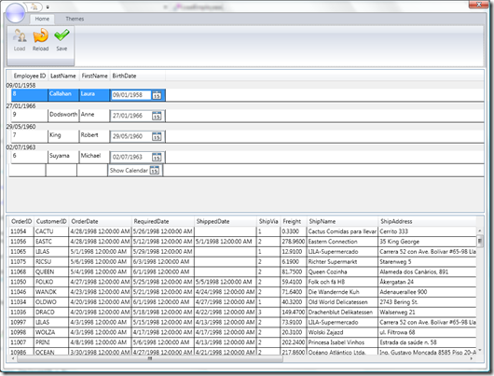Click the CustomerID cell QUEEN
This screenshot has width=494, height=376.
51,272
